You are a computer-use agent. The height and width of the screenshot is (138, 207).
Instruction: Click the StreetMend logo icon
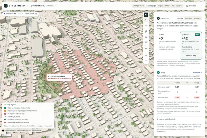tap(6, 6)
